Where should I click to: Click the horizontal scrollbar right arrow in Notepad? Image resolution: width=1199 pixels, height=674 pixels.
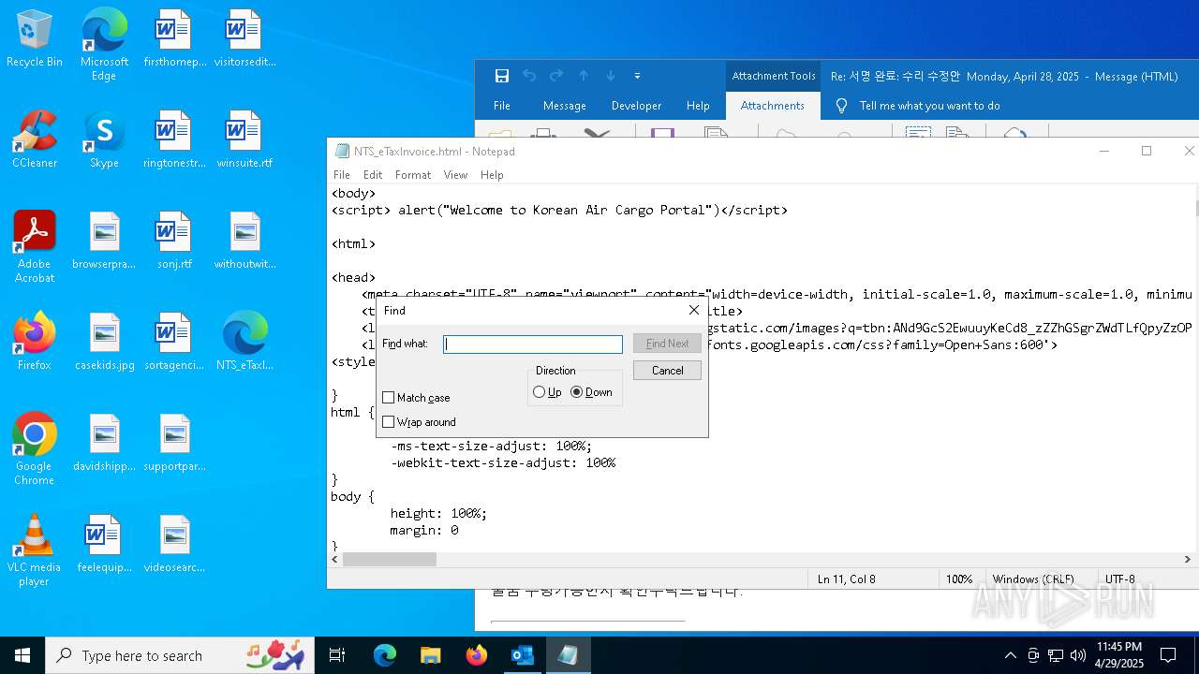(x=1188, y=559)
